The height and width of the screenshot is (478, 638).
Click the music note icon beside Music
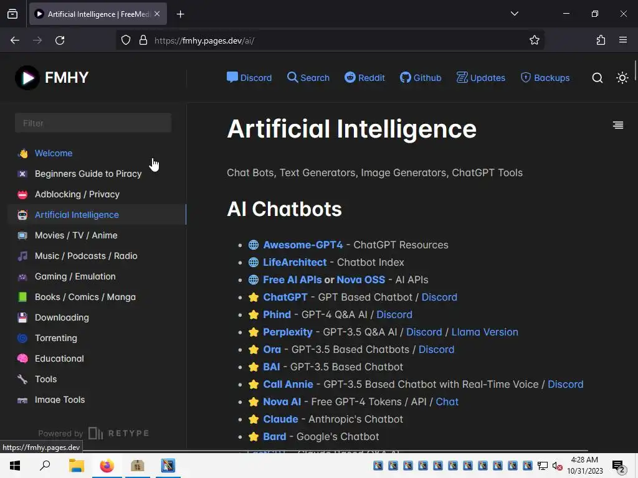tap(22, 256)
